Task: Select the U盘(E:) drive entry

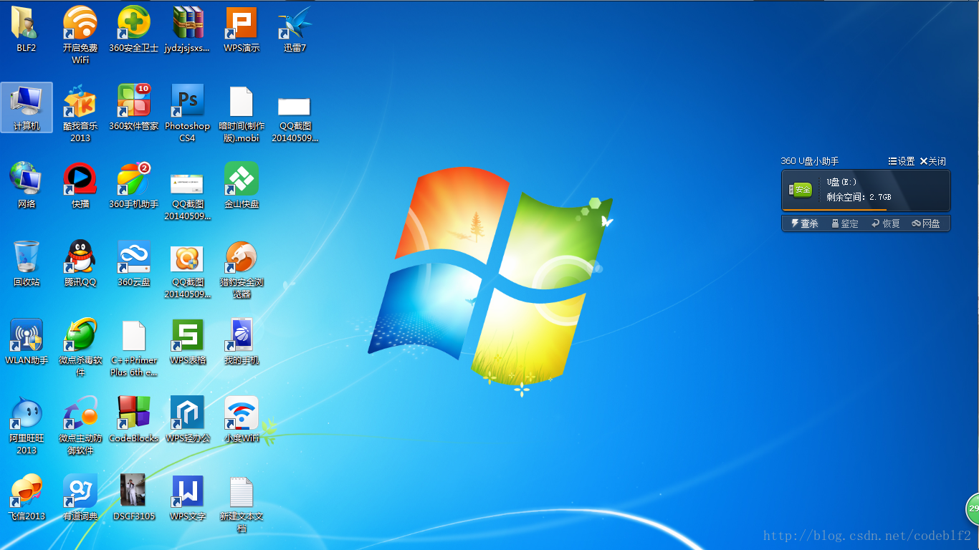Action: click(x=841, y=182)
